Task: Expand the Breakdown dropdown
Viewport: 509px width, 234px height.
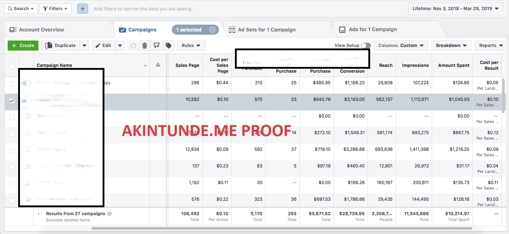Action: point(451,46)
